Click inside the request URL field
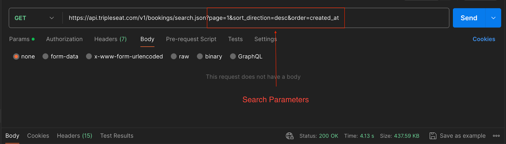 click(256, 18)
